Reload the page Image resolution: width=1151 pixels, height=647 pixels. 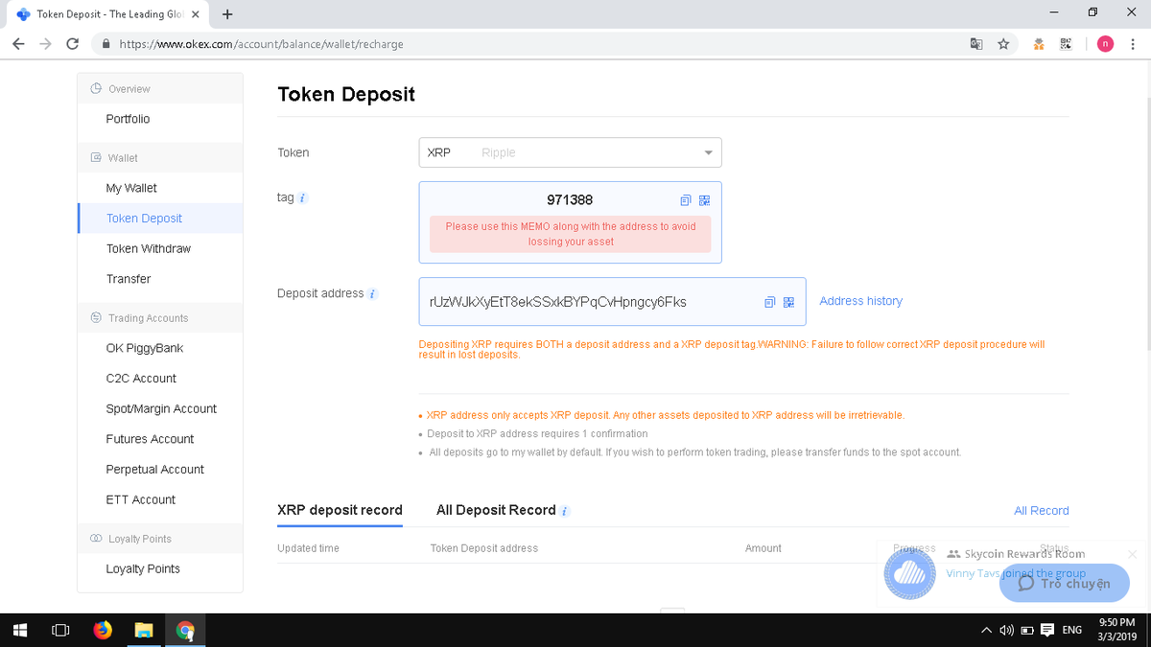[x=73, y=44]
